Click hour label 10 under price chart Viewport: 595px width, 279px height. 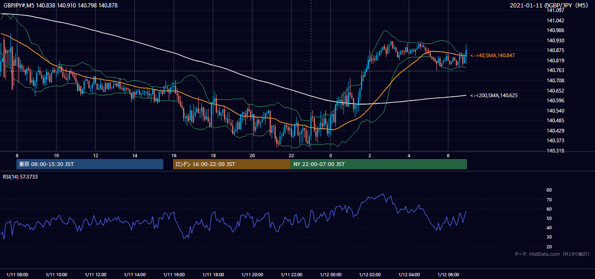coord(56,155)
